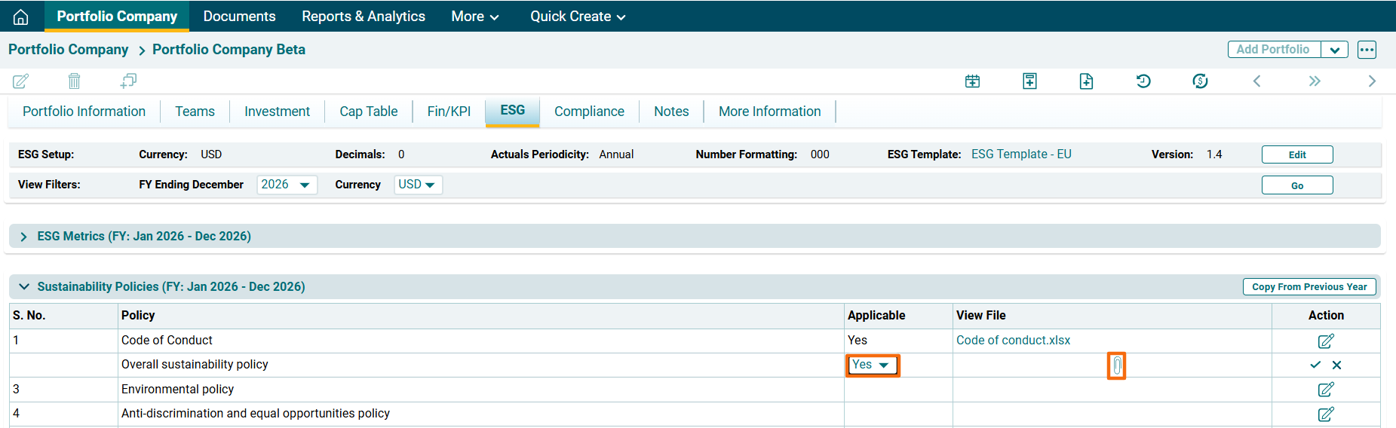
Task: Click the currency refresh icon in toolbar
Action: (1200, 81)
